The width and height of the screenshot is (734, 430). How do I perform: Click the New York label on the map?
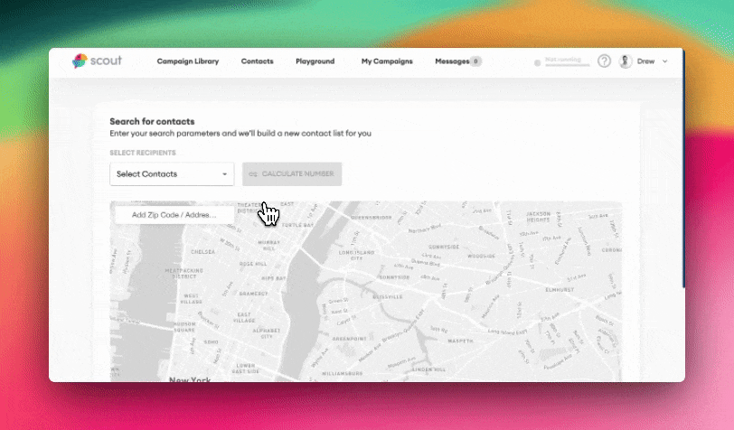point(190,379)
